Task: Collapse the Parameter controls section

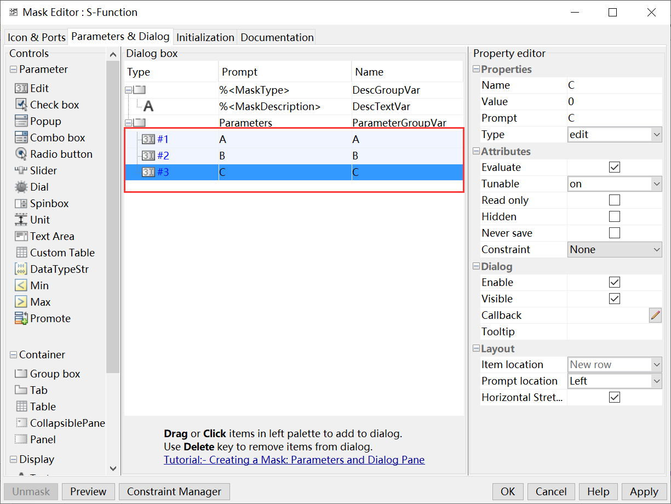Action: [x=13, y=70]
